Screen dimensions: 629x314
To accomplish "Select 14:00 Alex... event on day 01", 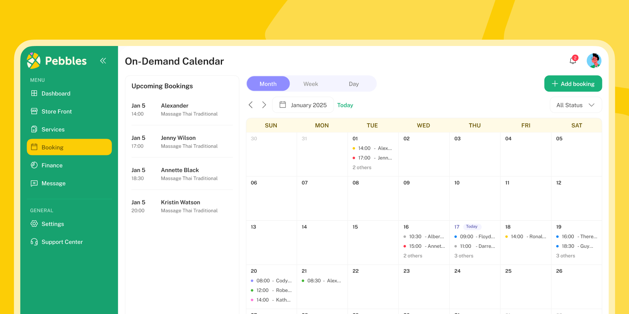I will [x=372, y=148].
